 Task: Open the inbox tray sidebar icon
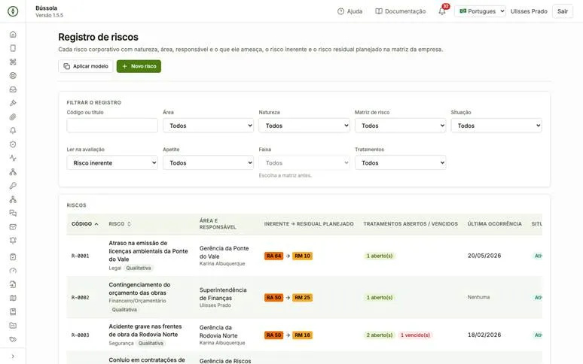(x=13, y=89)
